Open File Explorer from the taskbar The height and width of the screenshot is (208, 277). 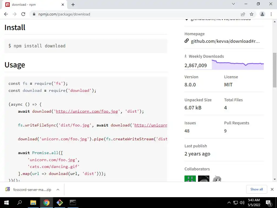(x=33, y=203)
